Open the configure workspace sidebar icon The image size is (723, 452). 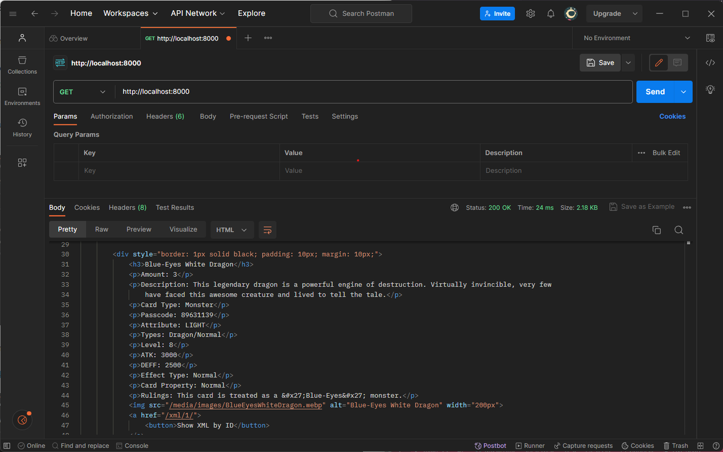point(22,163)
